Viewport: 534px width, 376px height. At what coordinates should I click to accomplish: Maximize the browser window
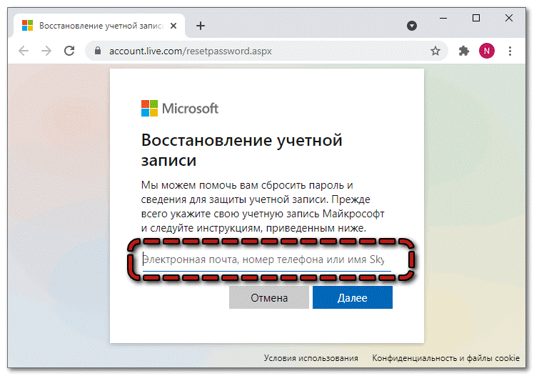tap(476, 18)
